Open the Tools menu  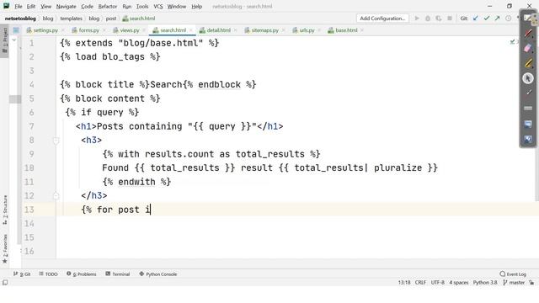click(142, 6)
